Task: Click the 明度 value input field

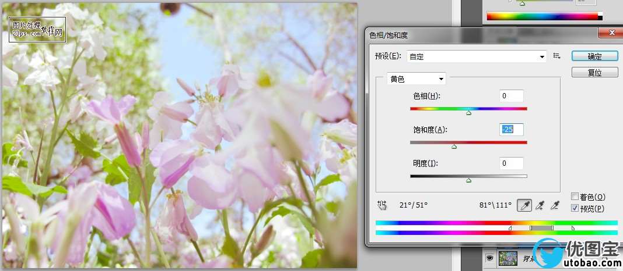Action: [x=512, y=163]
